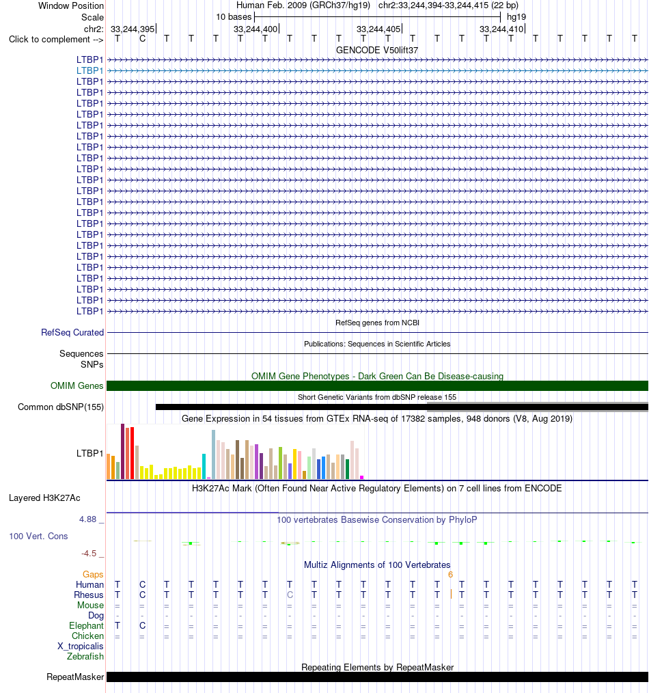The height and width of the screenshot is (693, 649).
Task: Open the RefSeq Curated track label
Action: click(72, 332)
